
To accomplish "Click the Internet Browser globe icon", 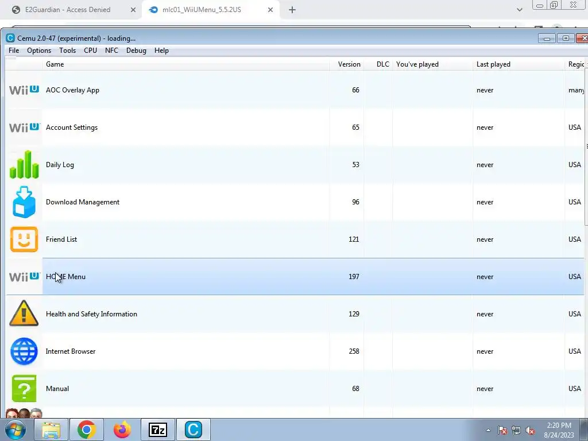I will [x=24, y=351].
